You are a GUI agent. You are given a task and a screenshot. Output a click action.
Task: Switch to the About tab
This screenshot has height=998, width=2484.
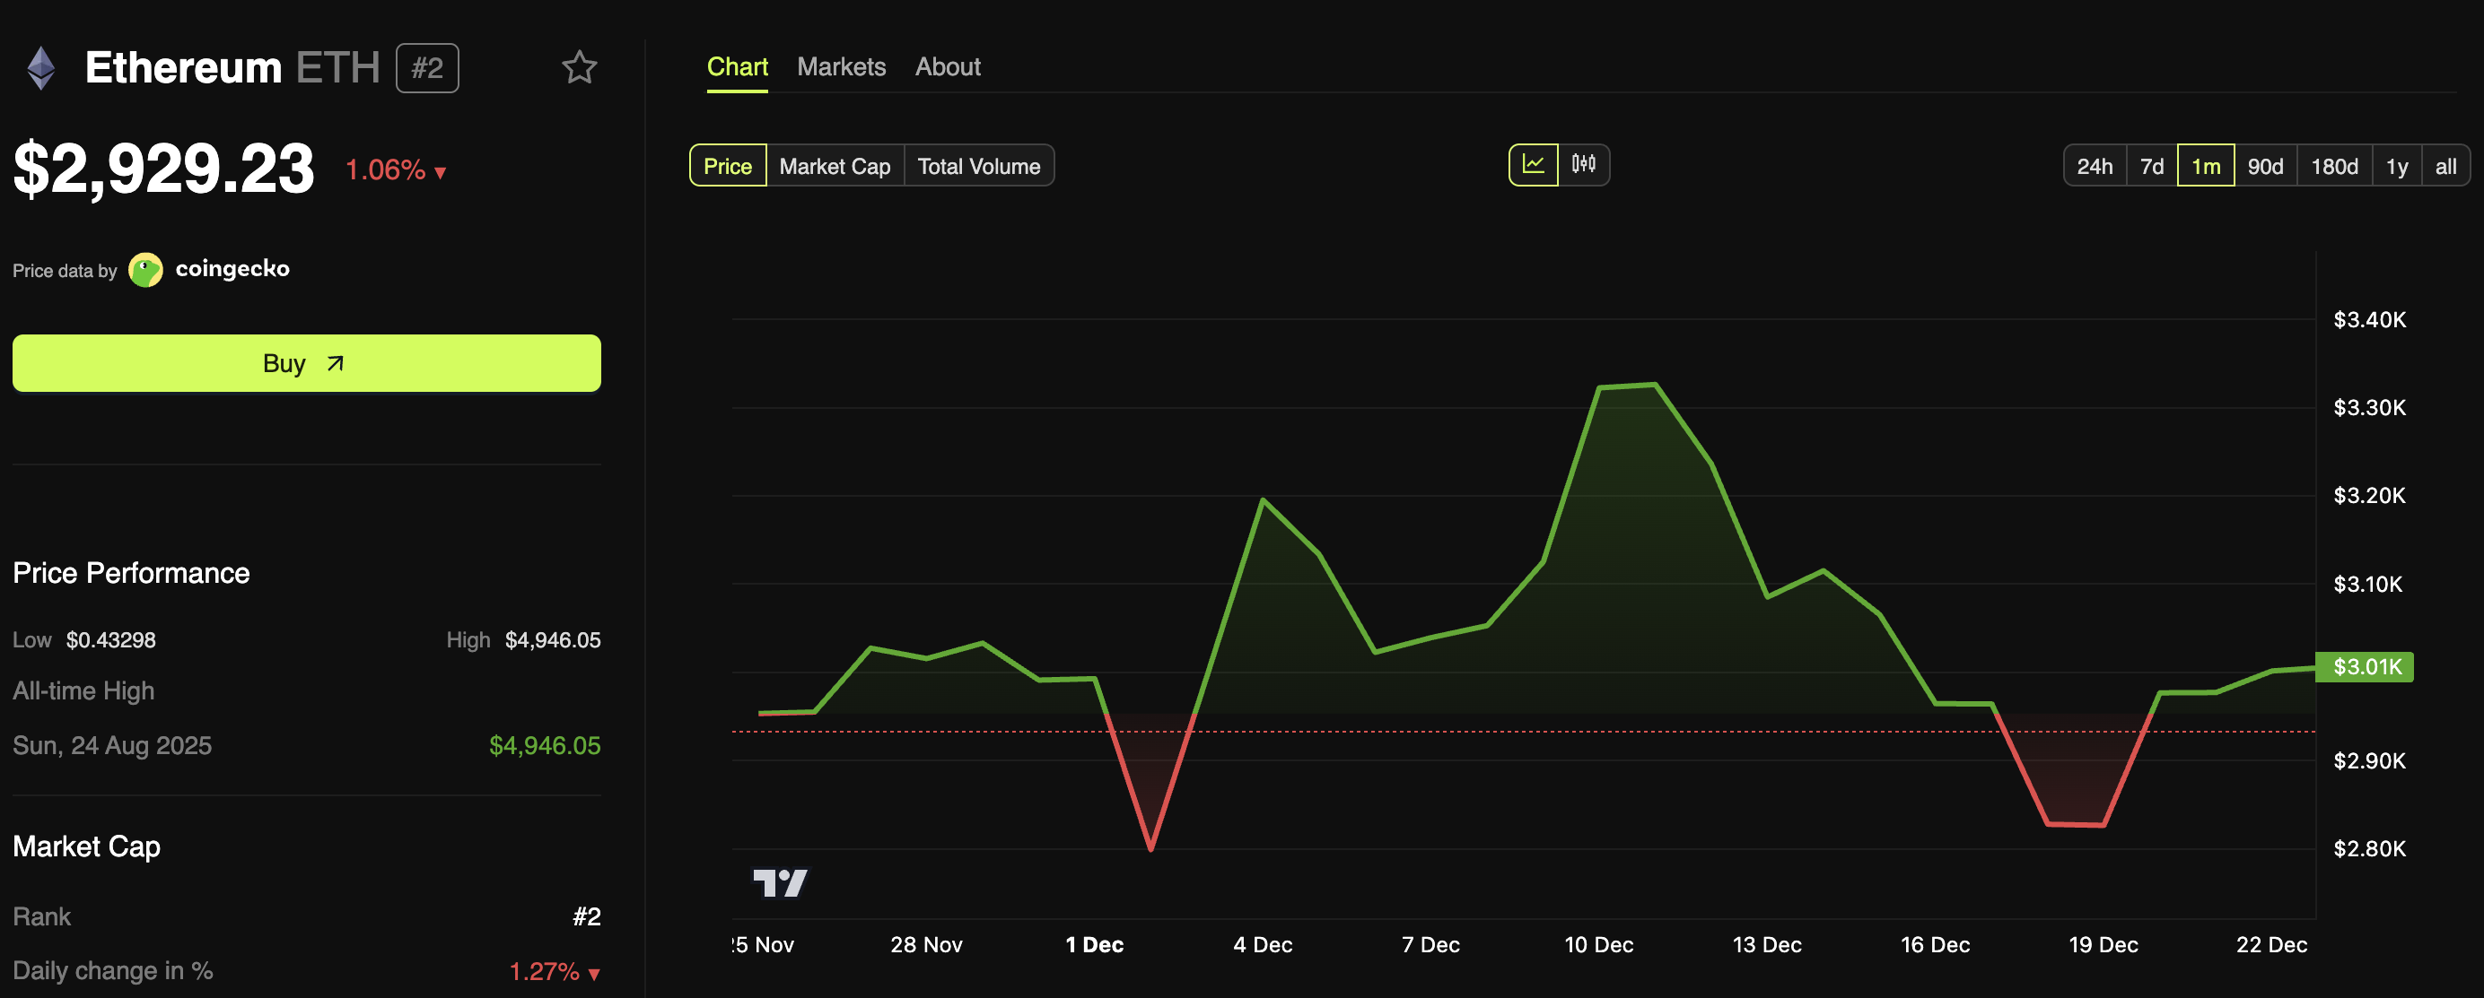[947, 66]
